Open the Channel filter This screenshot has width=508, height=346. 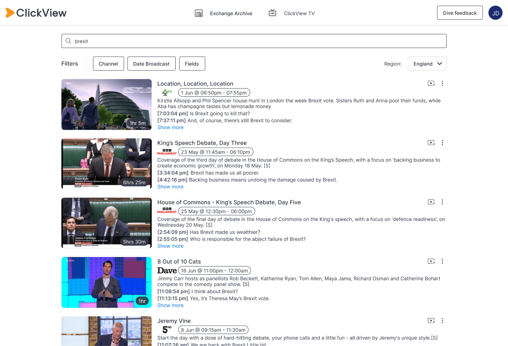click(x=108, y=64)
